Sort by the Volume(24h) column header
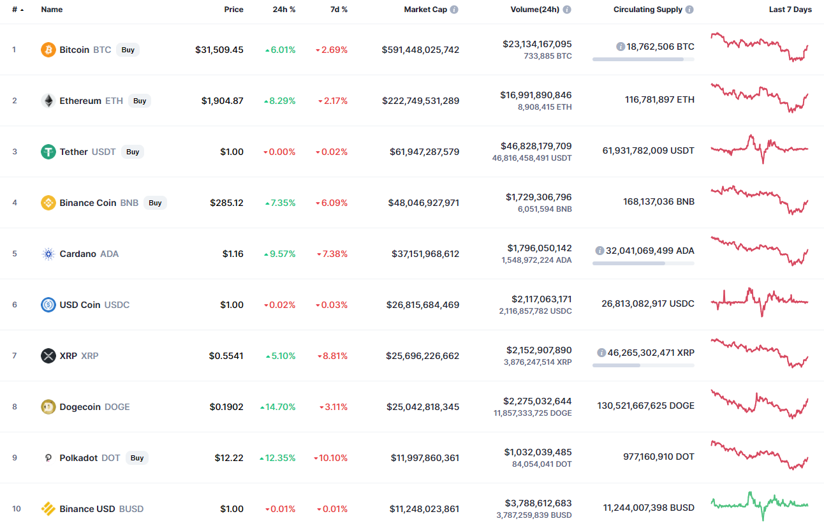 [534, 10]
